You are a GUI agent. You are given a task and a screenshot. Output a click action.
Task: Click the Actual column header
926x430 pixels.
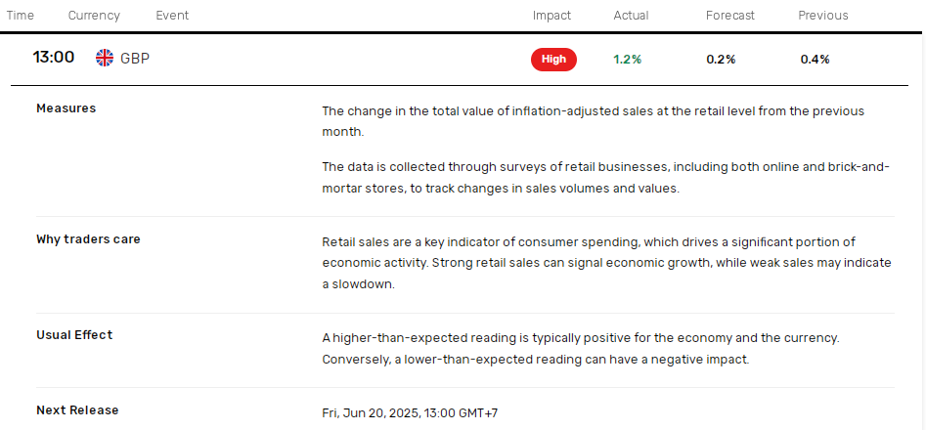coord(631,16)
